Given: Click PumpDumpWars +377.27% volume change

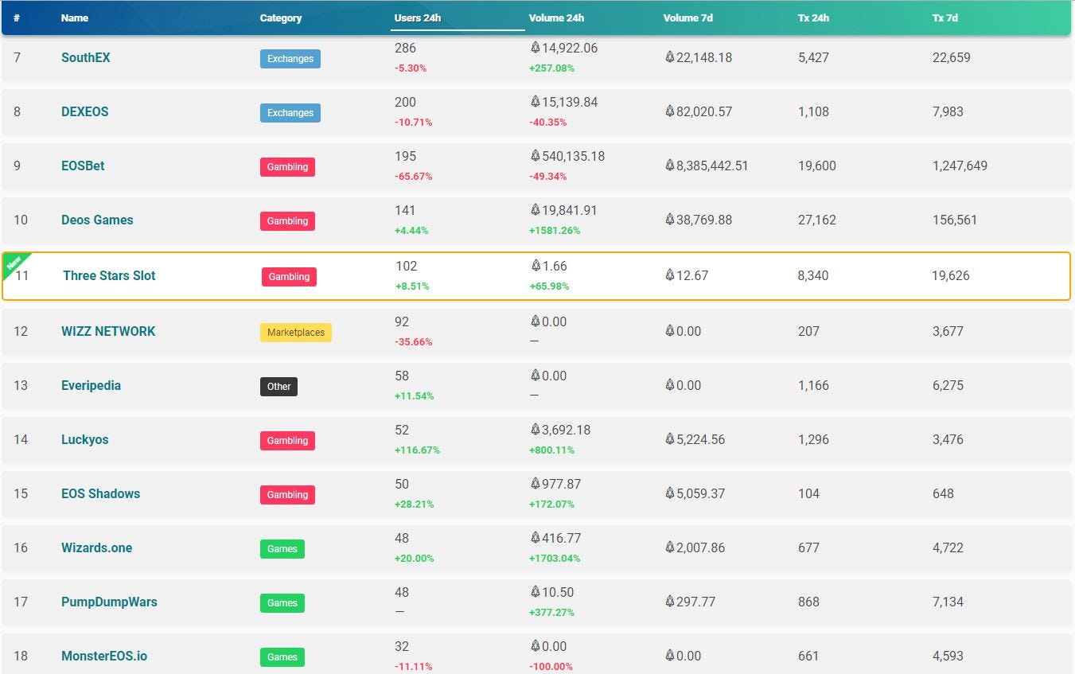Looking at the screenshot, I should coord(551,613).
